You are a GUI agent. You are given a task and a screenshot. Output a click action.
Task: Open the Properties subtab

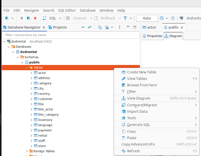coord(153,36)
